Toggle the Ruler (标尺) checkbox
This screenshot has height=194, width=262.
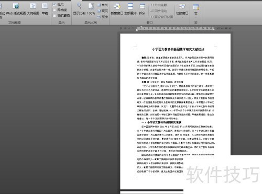point(54,4)
